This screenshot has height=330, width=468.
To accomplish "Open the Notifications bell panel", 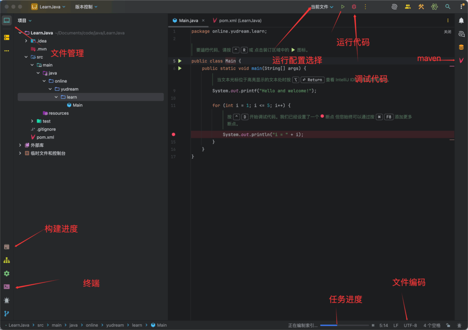I will coord(461,21).
